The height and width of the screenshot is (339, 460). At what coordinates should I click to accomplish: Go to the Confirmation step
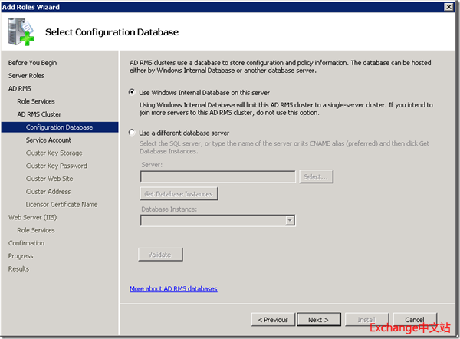click(x=26, y=243)
